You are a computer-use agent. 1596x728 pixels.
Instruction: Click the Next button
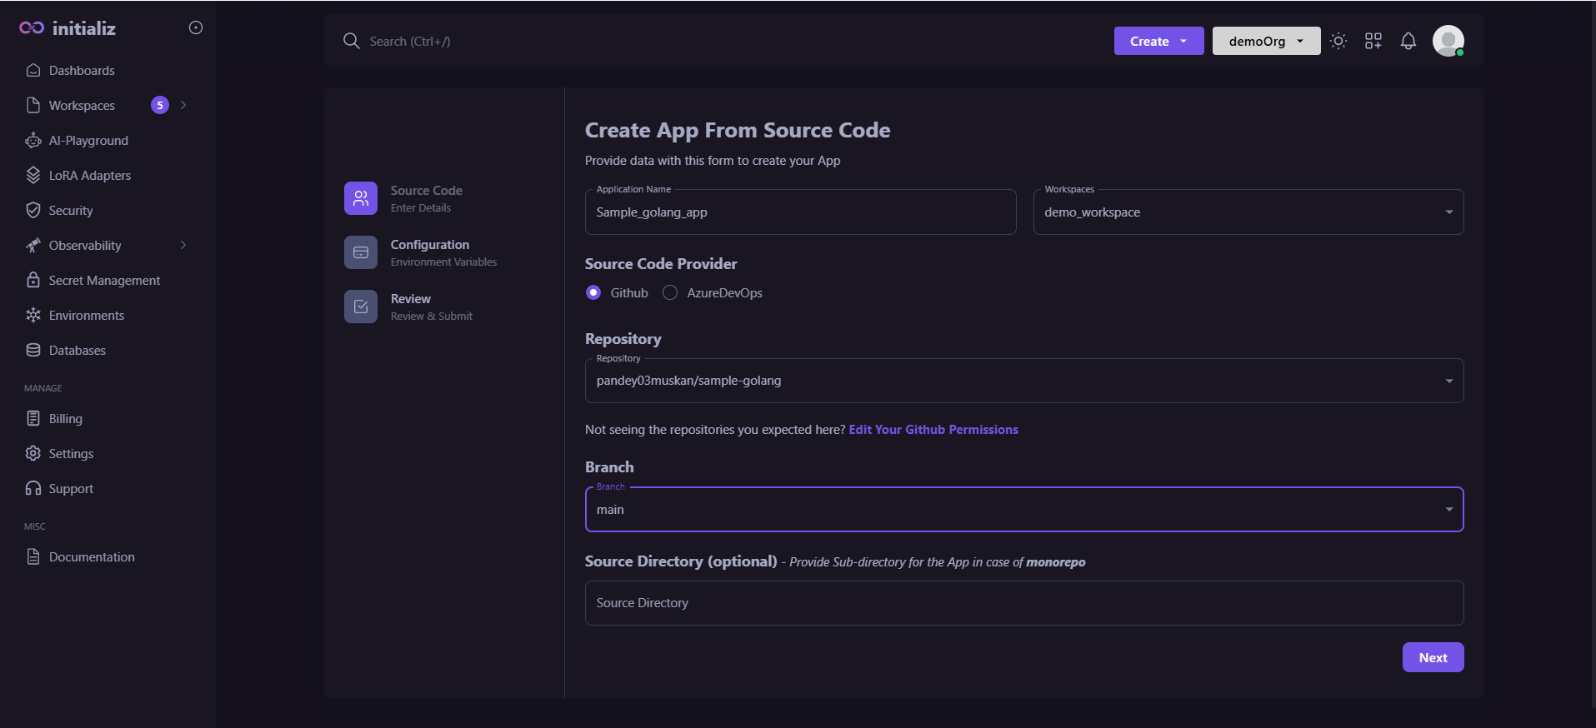1433,657
